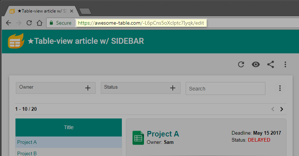
Task: Click the Title column header
Action: tap(69, 127)
